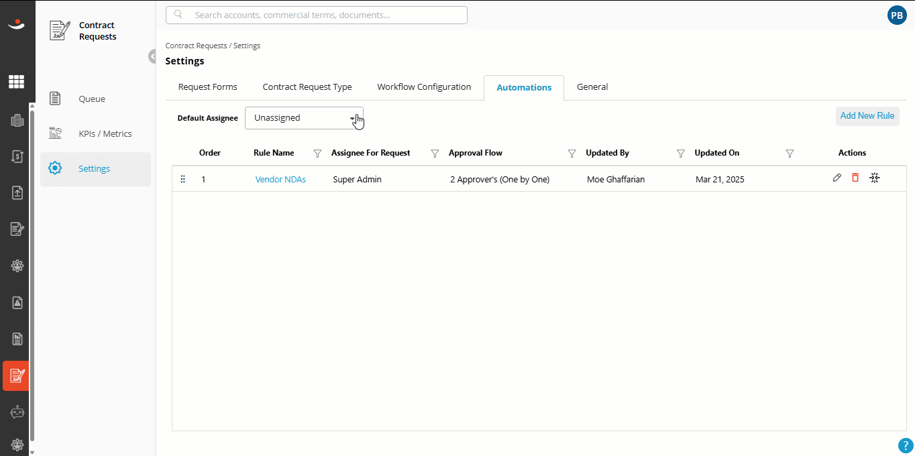The image size is (915, 456).
Task: Open the bottom gear settings rail icon
Action: pos(17,445)
